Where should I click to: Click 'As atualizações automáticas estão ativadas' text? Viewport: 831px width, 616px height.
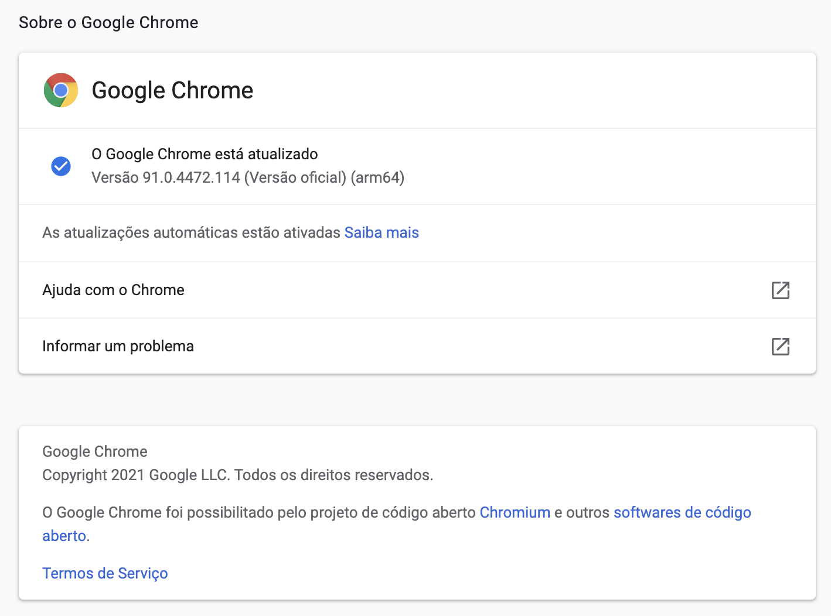191,232
